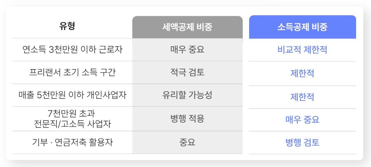Image resolution: width=371 pixels, height=167 pixels.
Task: Click 제한적 in the 프리랜서 row
Action: (302, 73)
